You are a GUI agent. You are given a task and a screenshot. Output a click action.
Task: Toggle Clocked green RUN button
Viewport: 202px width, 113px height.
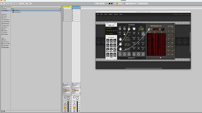click(124, 34)
